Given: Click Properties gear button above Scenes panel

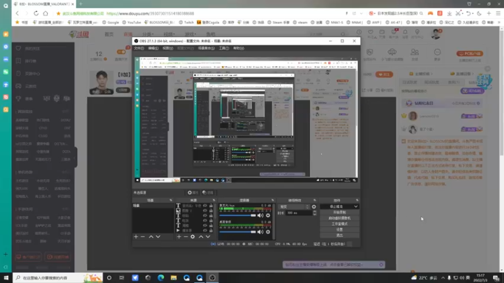Looking at the screenshot, I should (x=193, y=192).
